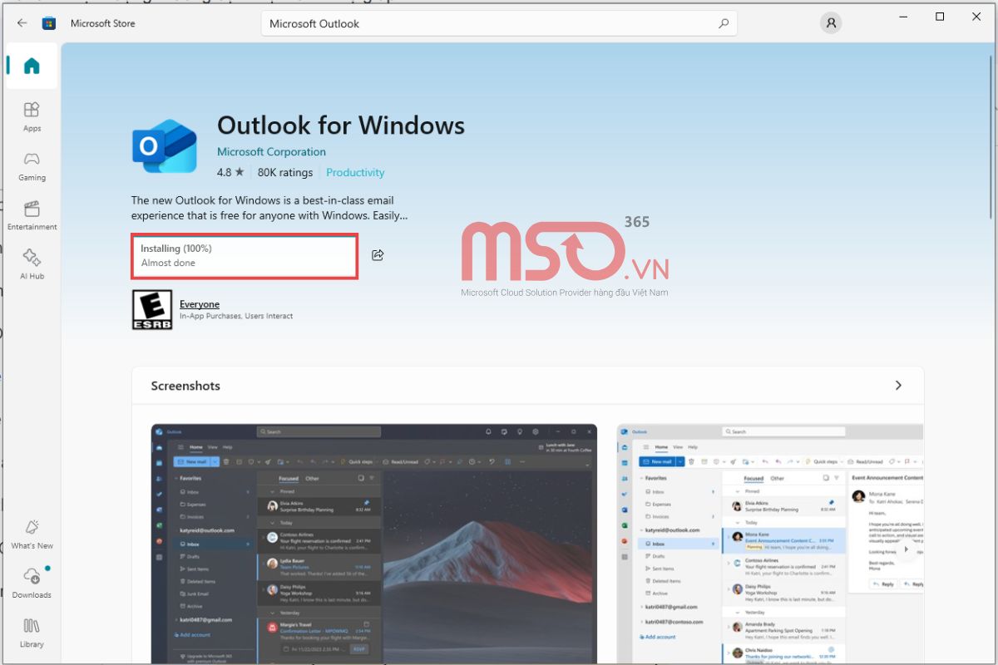
Task: Click the ESRB Everyone rating badge
Action: point(152,310)
